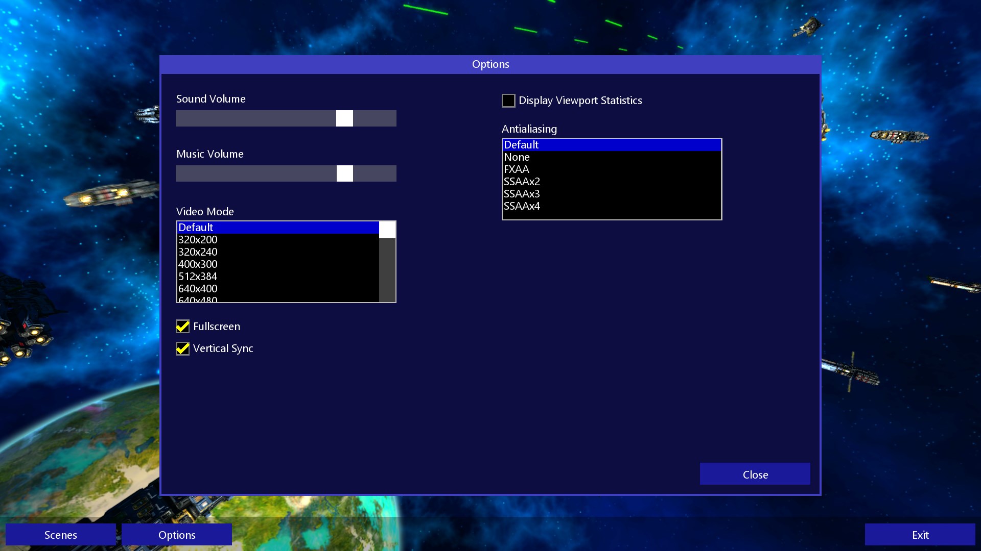Toggle Fullscreen checkbox on
The width and height of the screenshot is (981, 551).
pos(182,327)
